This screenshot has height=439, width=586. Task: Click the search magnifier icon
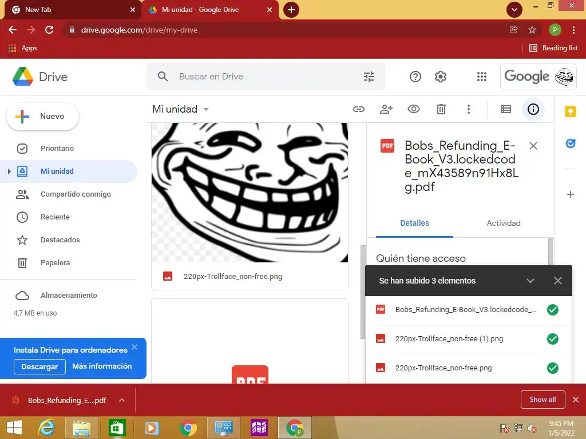click(x=163, y=77)
